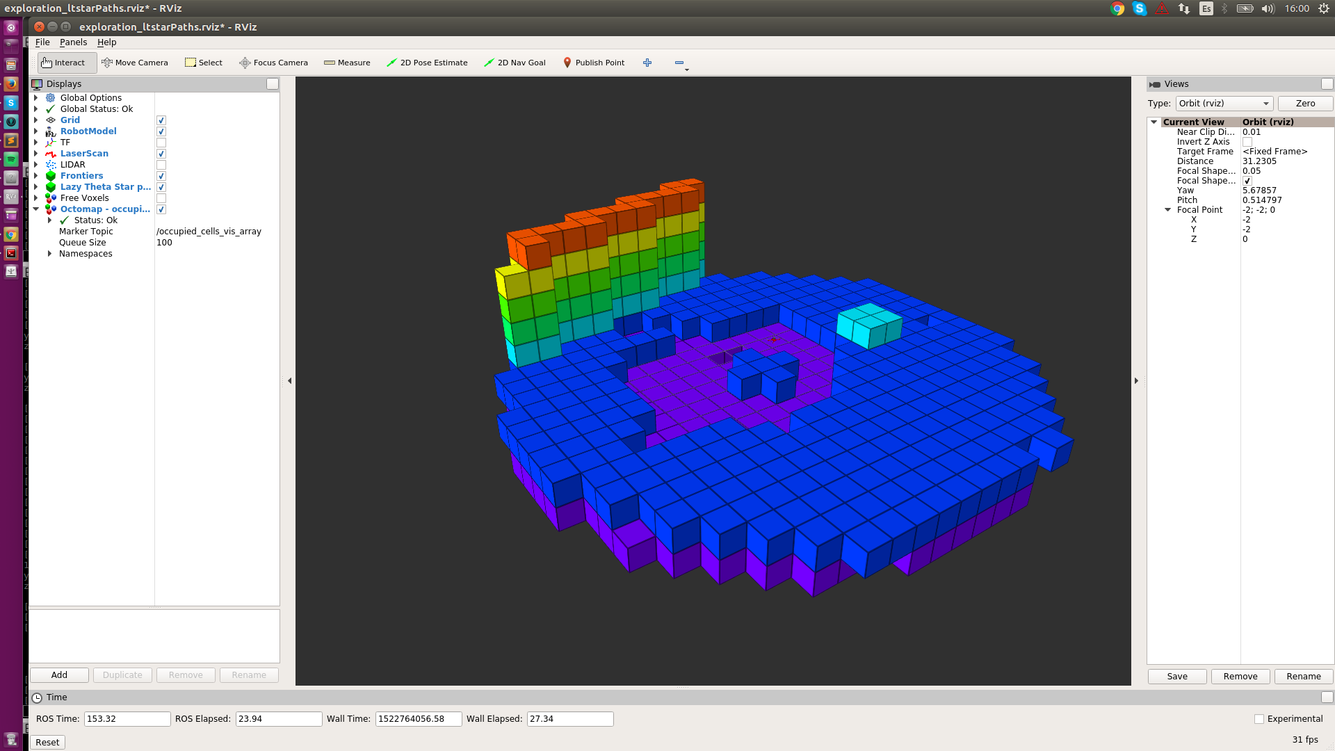Image resolution: width=1335 pixels, height=751 pixels.
Task: Activate the Move Camera tool
Action: pos(135,63)
